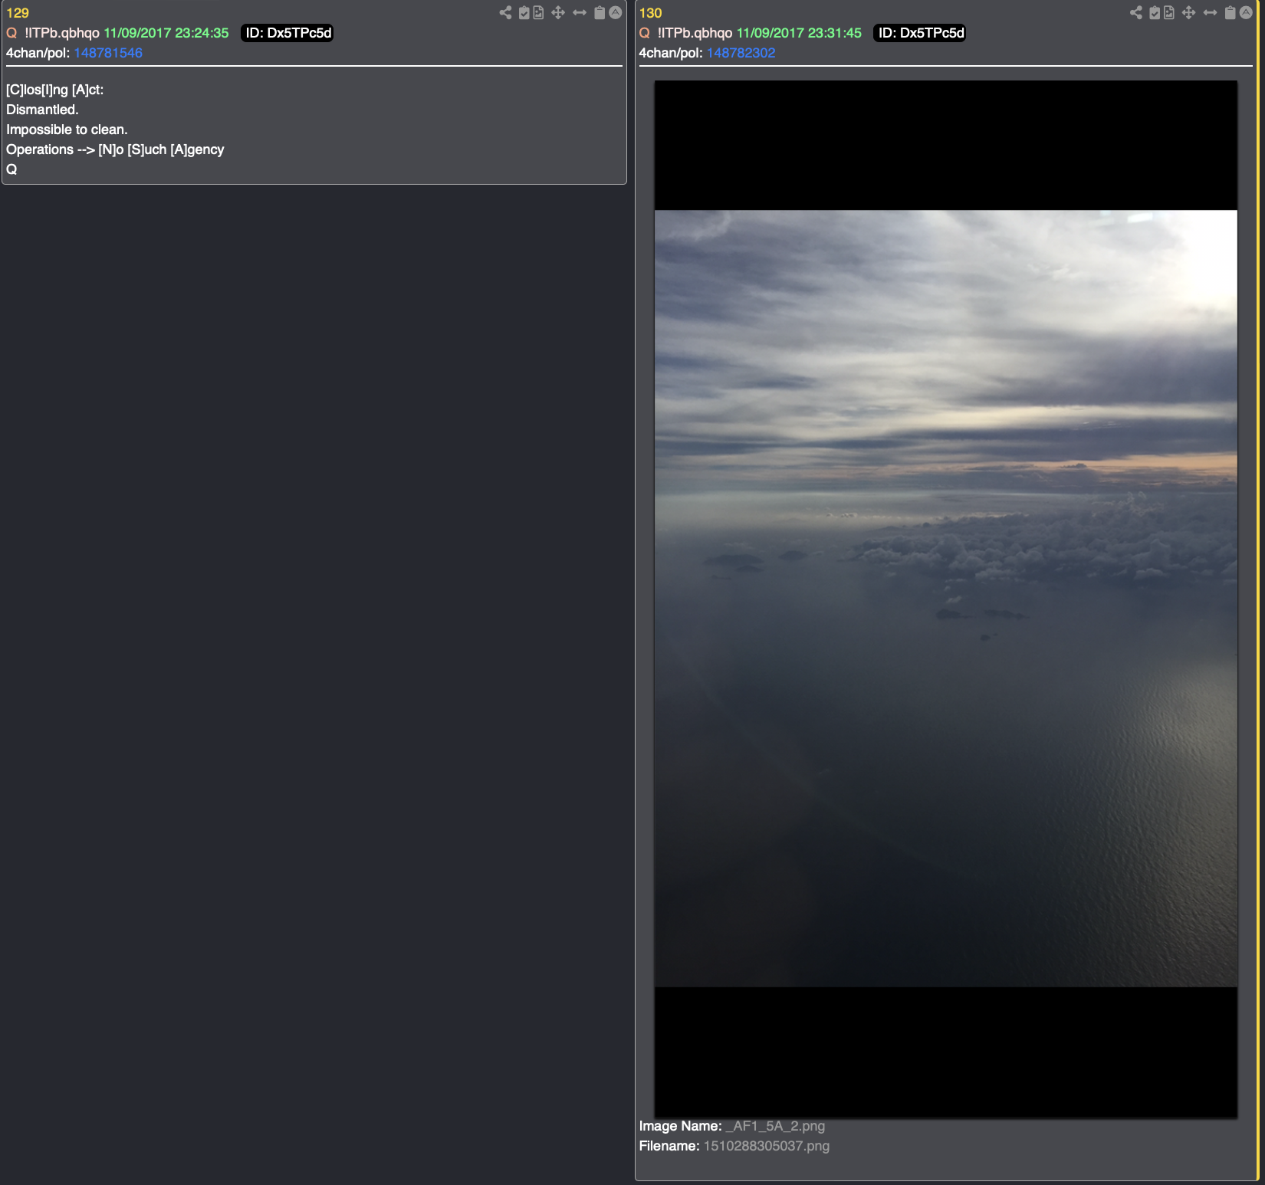Open 4chan/pol link 148782302
Image resolution: width=1265 pixels, height=1185 pixels.
(741, 53)
